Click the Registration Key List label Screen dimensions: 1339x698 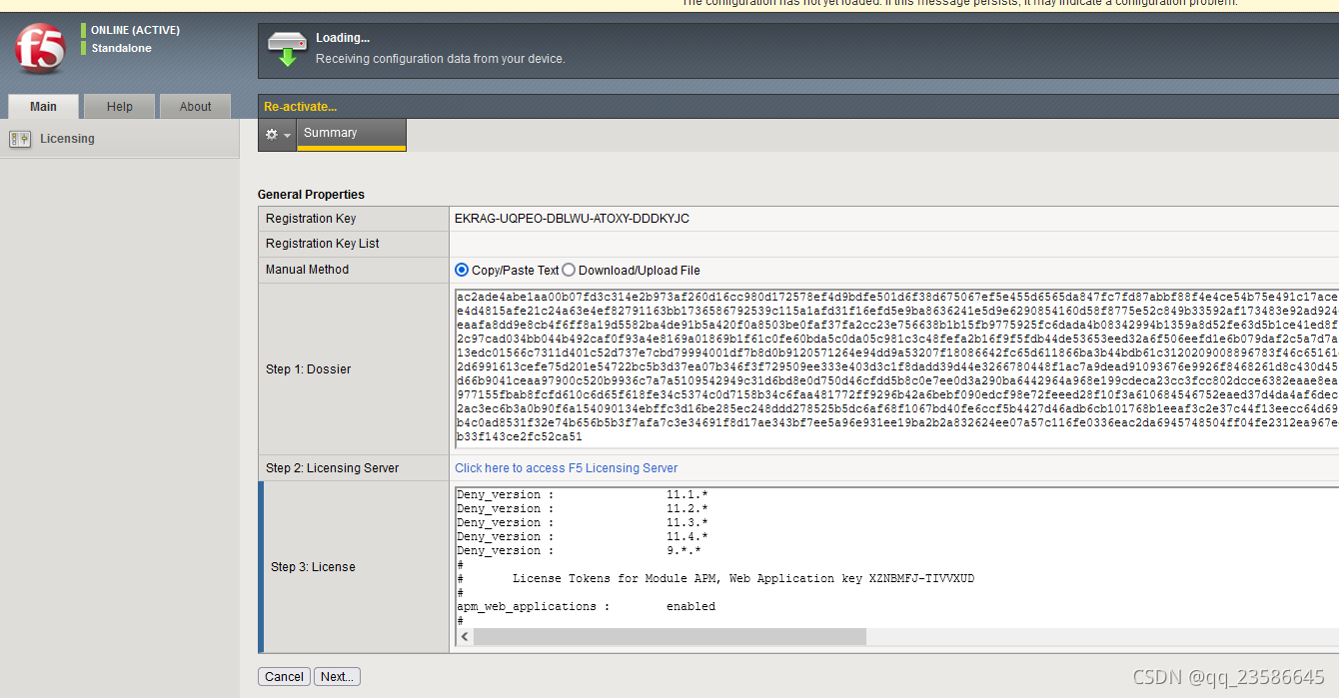point(323,244)
